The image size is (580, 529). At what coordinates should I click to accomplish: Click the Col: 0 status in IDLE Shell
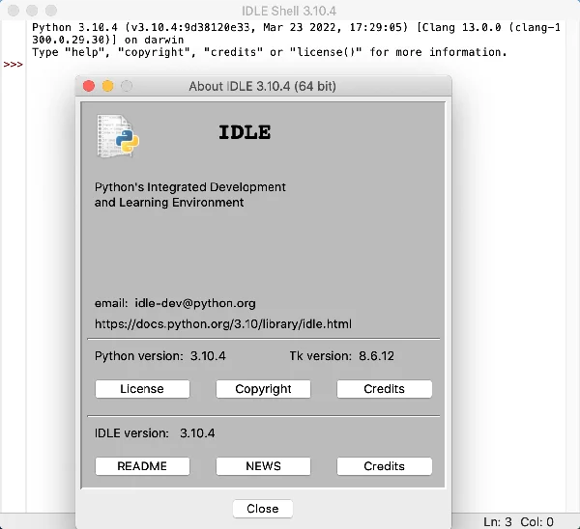click(536, 522)
